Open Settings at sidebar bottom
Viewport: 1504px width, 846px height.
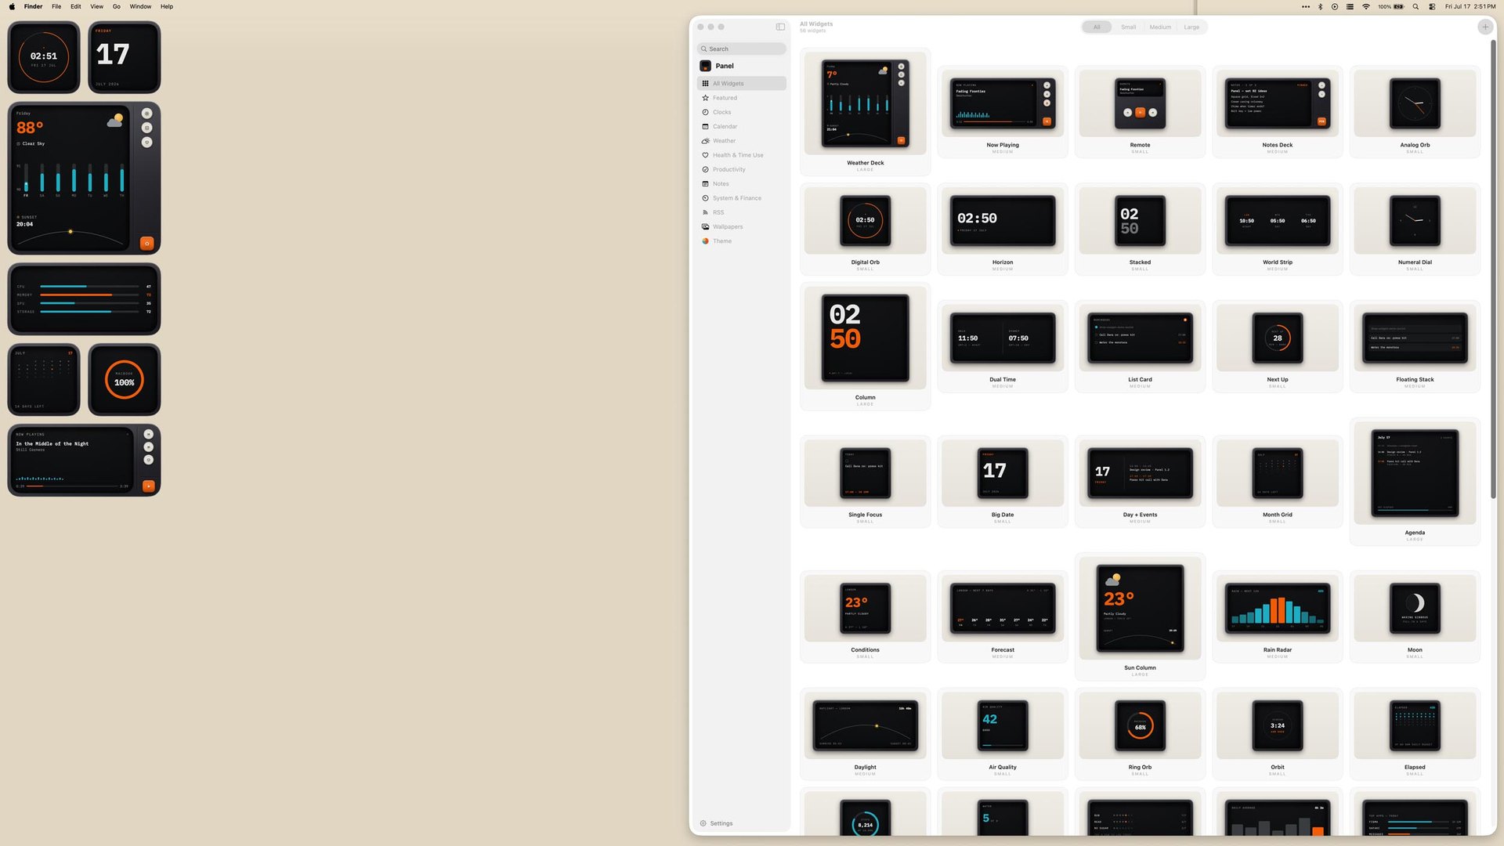717,823
